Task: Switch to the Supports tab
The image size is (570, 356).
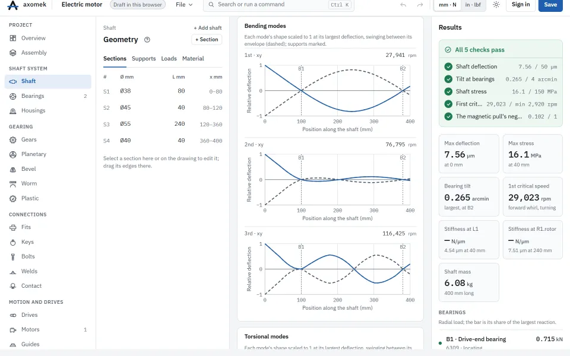Action: pos(144,59)
